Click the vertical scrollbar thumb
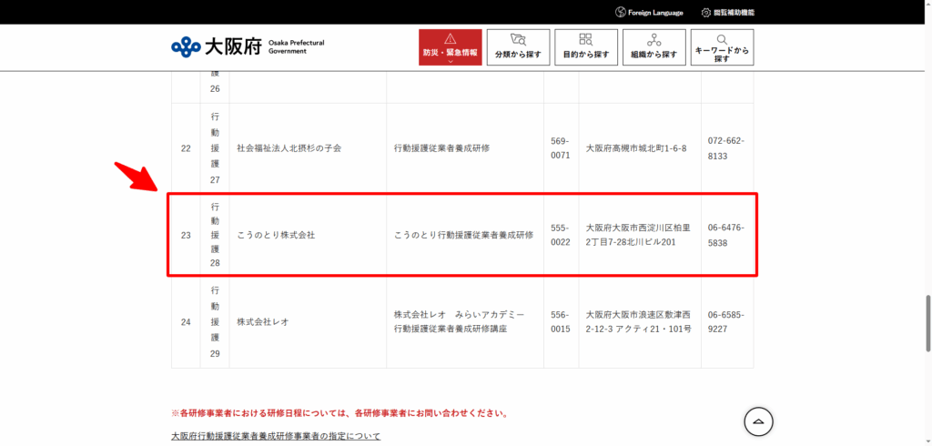The height and width of the screenshot is (446, 932). (x=926, y=323)
